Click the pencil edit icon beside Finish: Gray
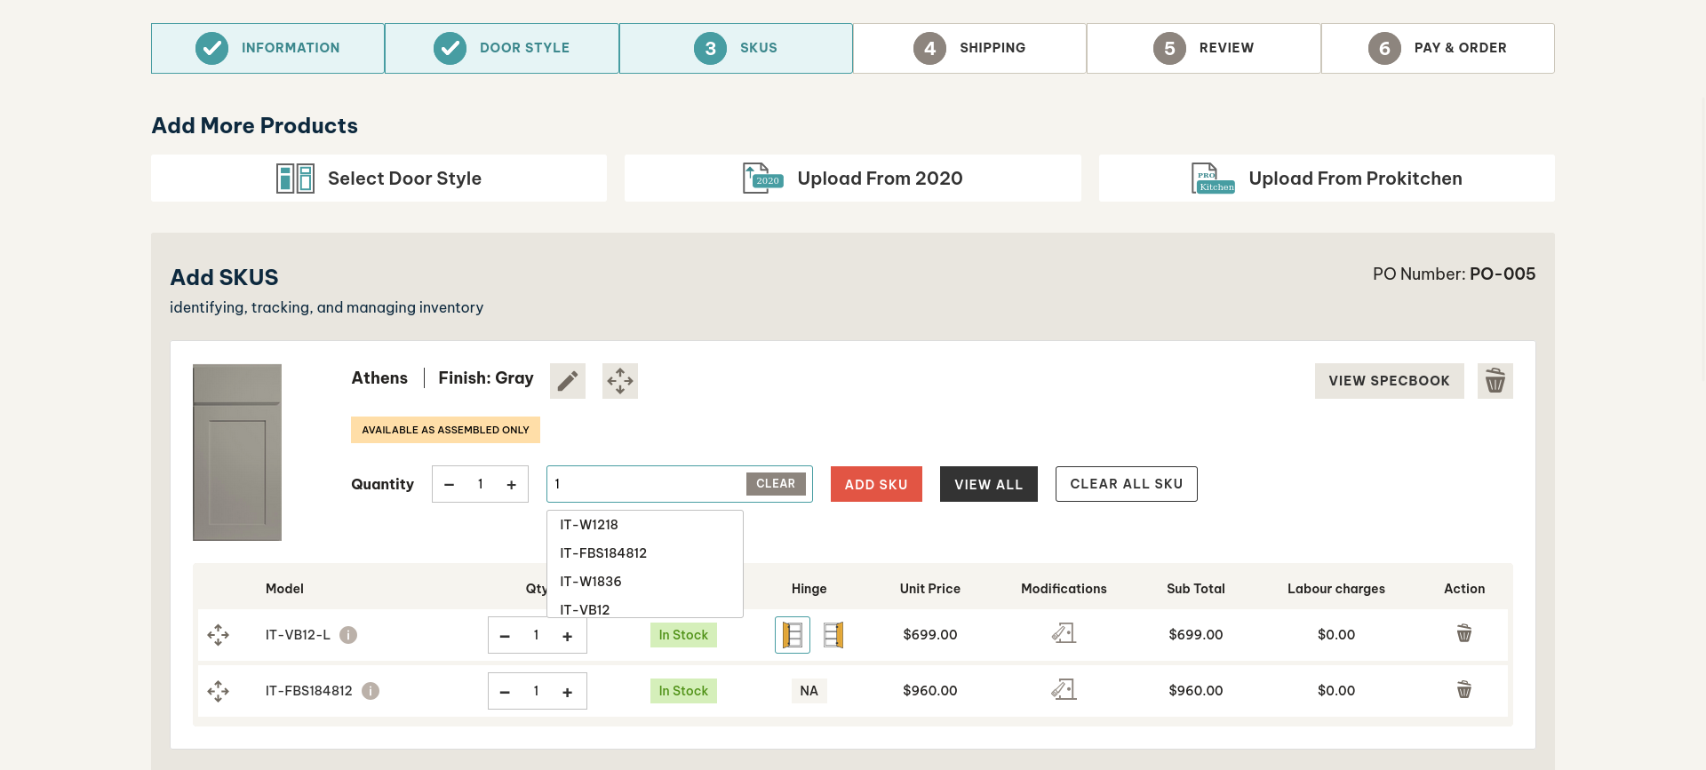 click(567, 381)
